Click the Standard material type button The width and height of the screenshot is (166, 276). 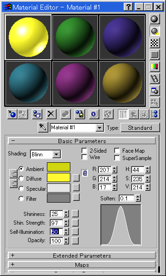[140, 127]
